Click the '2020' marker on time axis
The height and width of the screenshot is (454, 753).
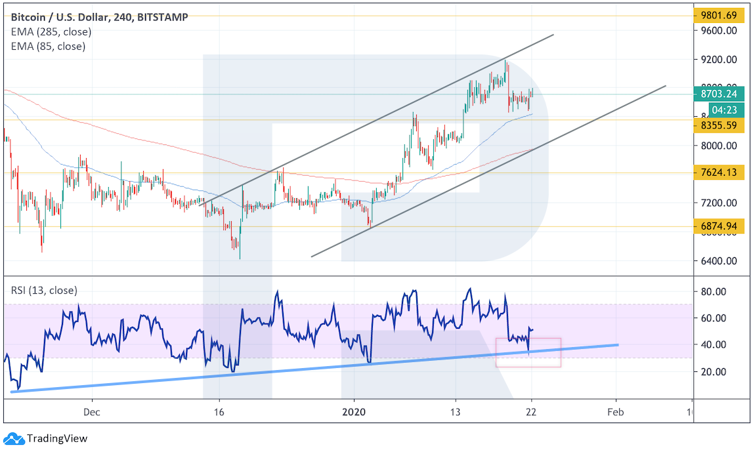click(x=354, y=412)
